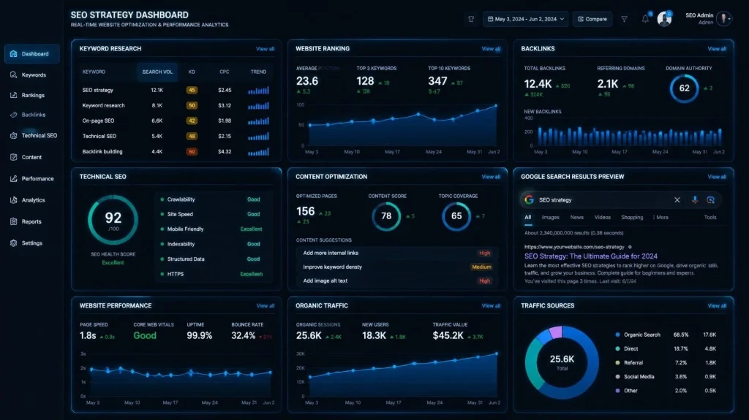Click the Rankings chart icon in sidebar

13,95
